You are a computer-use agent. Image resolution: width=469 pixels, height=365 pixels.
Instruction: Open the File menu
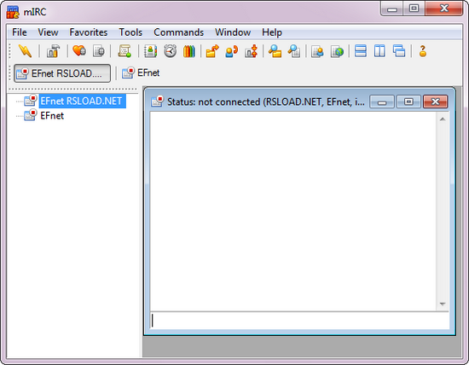[20, 32]
